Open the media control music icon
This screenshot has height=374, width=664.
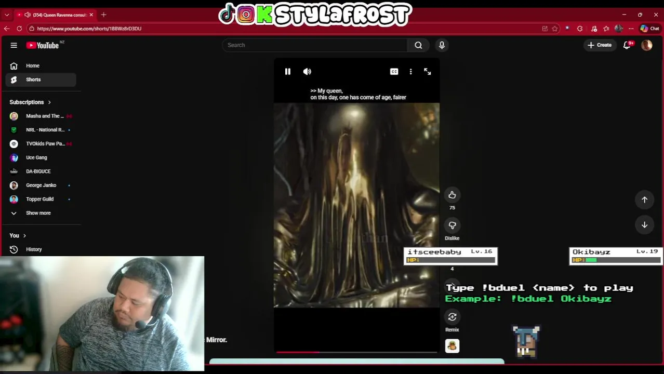(593, 29)
